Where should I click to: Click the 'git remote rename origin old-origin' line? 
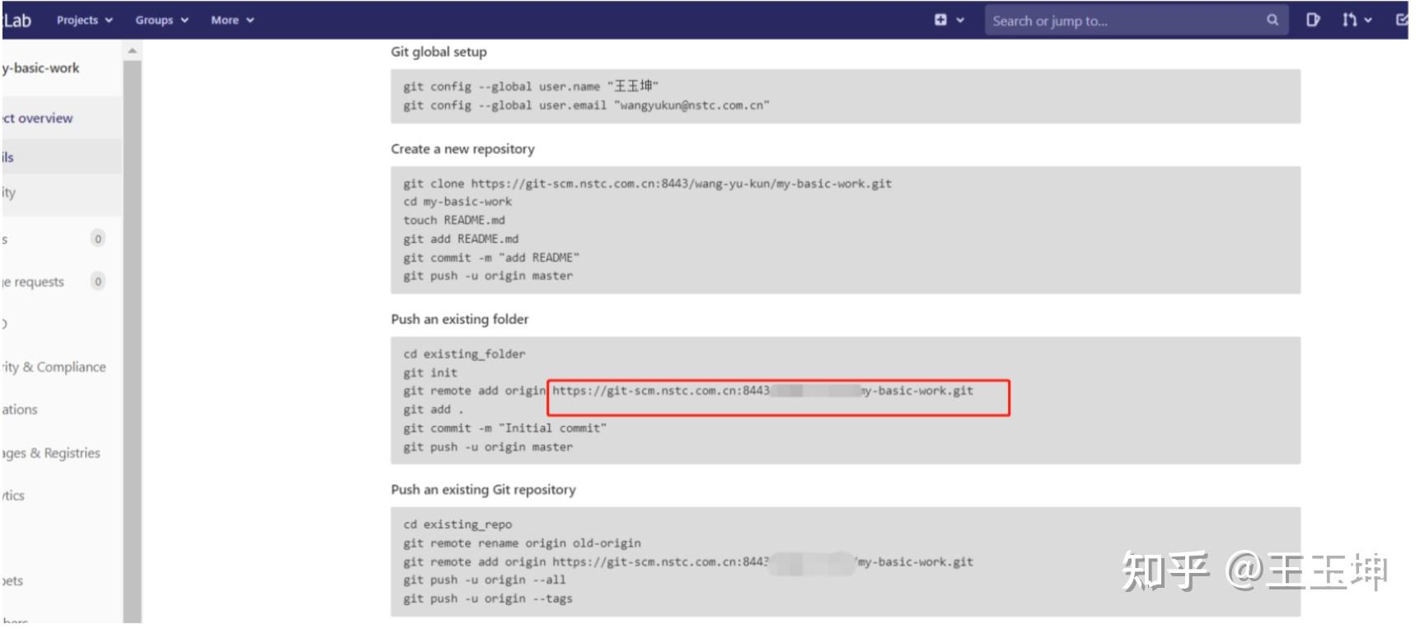[x=522, y=543]
